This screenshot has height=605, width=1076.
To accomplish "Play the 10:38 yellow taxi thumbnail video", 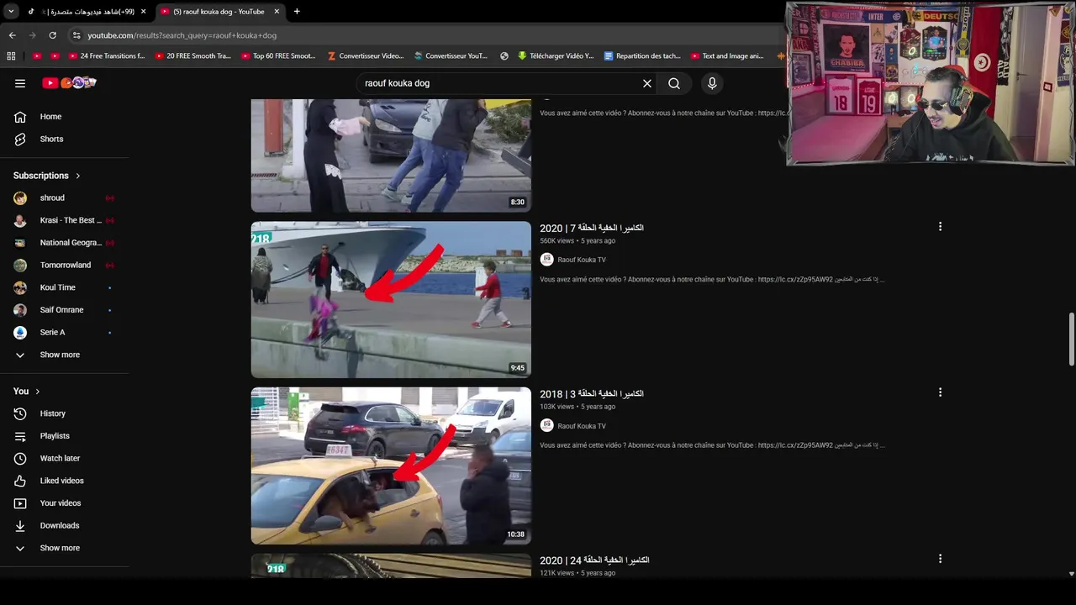I will pyautogui.click(x=391, y=466).
